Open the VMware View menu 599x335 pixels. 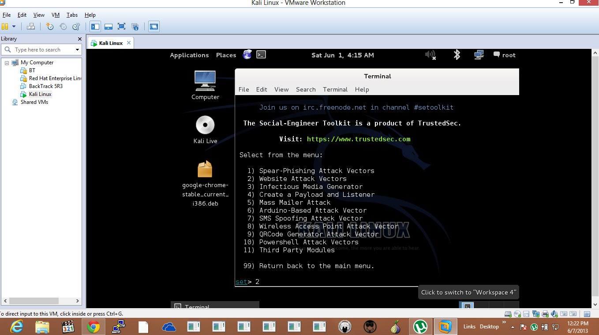(x=39, y=15)
